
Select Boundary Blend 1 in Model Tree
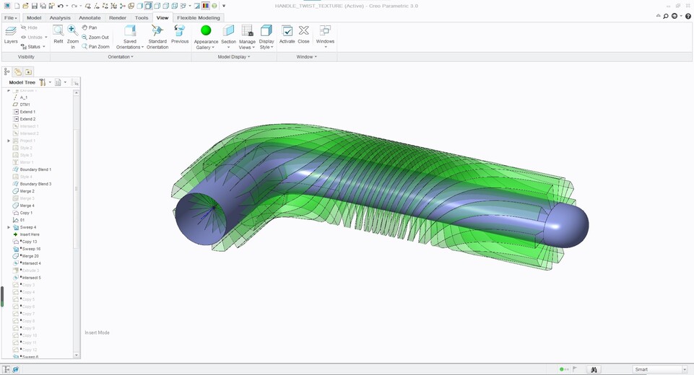pyautogui.click(x=32, y=169)
